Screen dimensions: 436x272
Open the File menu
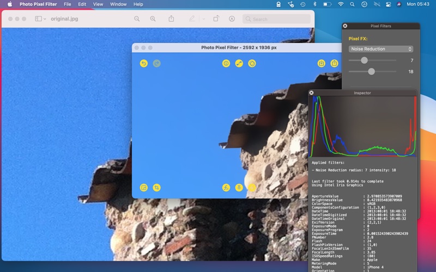tap(67, 4)
